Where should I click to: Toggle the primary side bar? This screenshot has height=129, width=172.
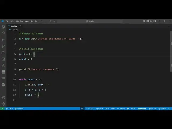click(148, 21)
